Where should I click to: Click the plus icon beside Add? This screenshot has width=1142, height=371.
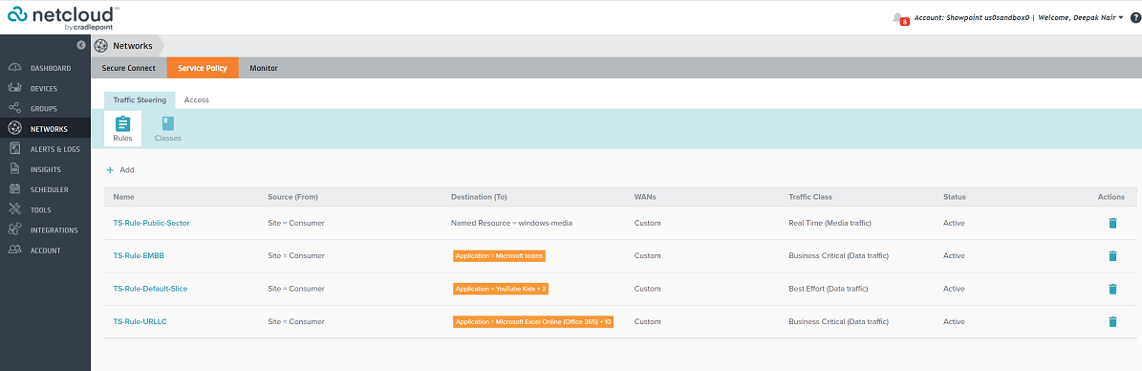[111, 170]
